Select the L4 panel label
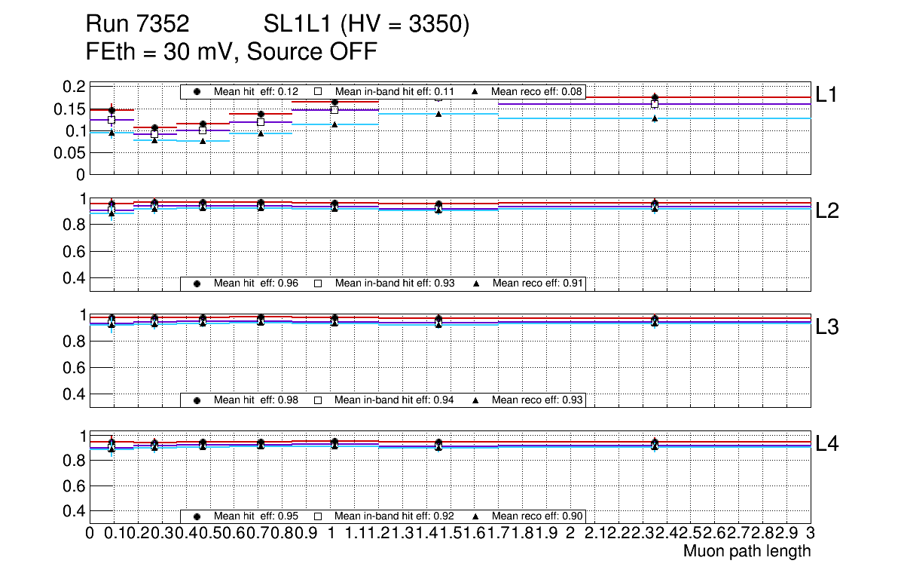Image resolution: width=901 pixels, height=582 pixels. pos(828,444)
